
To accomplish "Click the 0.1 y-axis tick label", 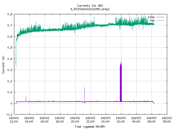I will click(10, 92).
